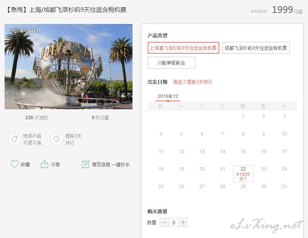308x238 pixels.
Task: Click calendar date 14
Action: tap(223, 151)
